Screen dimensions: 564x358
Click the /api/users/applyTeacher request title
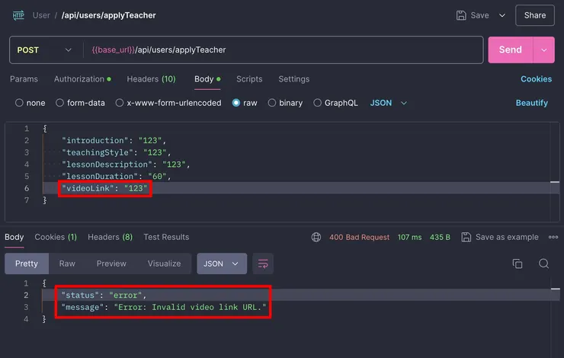(x=109, y=15)
